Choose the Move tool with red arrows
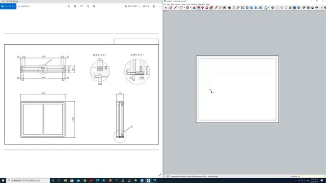The image size is (326, 183). [203, 8]
